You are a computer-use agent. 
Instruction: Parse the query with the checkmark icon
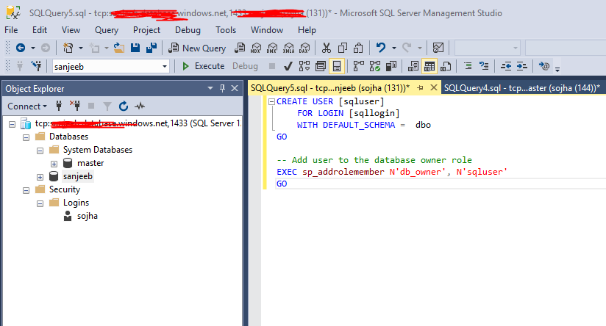pos(288,66)
